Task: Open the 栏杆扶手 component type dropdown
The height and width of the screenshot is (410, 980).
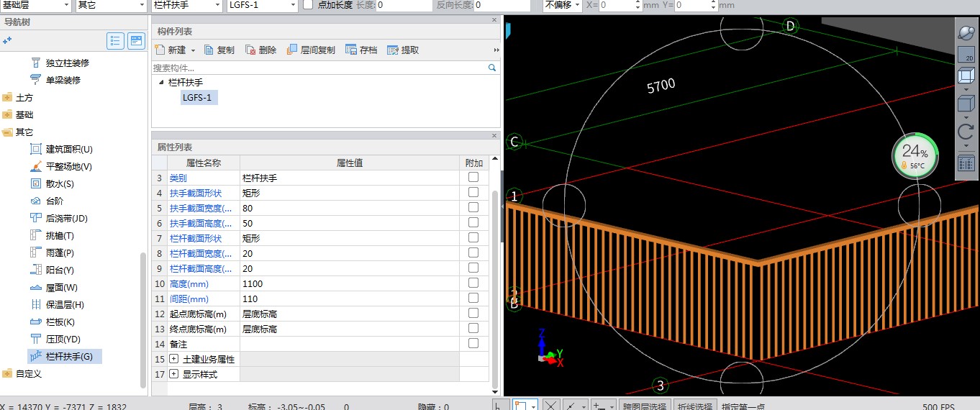Action: pos(187,5)
